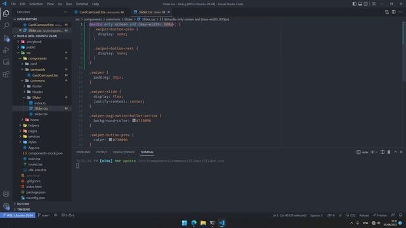Open the terminal app on the taskbar
This screenshot has width=406, height=228.
(213, 223)
